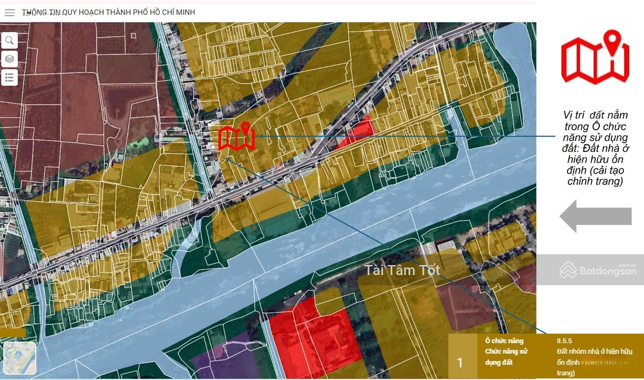Click the gray left-pointing arrow
Viewport: 644px width, 380px height.
tap(595, 216)
